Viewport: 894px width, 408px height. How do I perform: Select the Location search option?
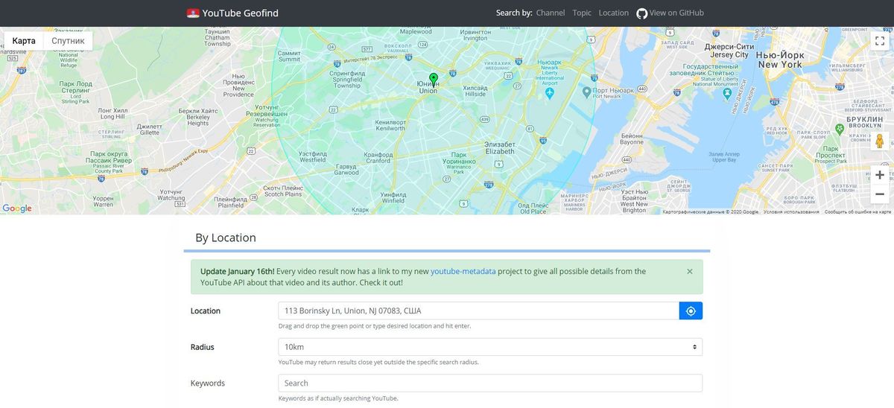pyautogui.click(x=613, y=13)
